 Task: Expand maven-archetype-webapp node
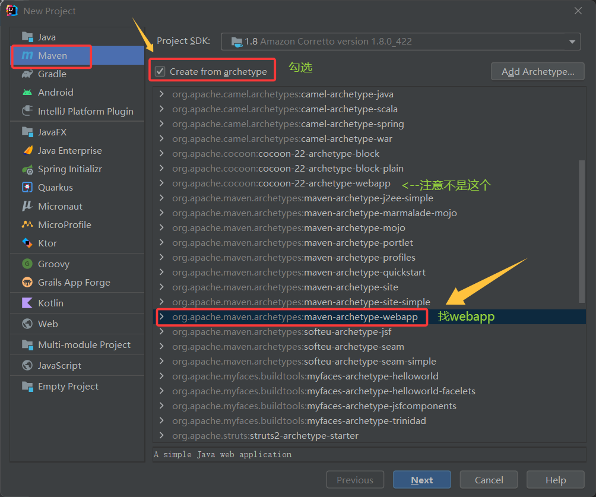pyautogui.click(x=161, y=316)
